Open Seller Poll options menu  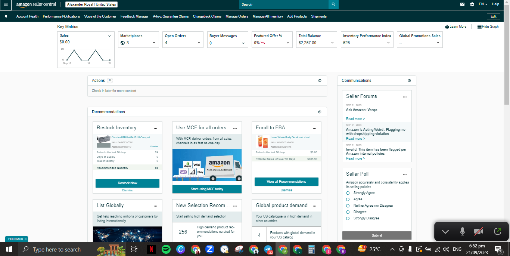(405, 175)
